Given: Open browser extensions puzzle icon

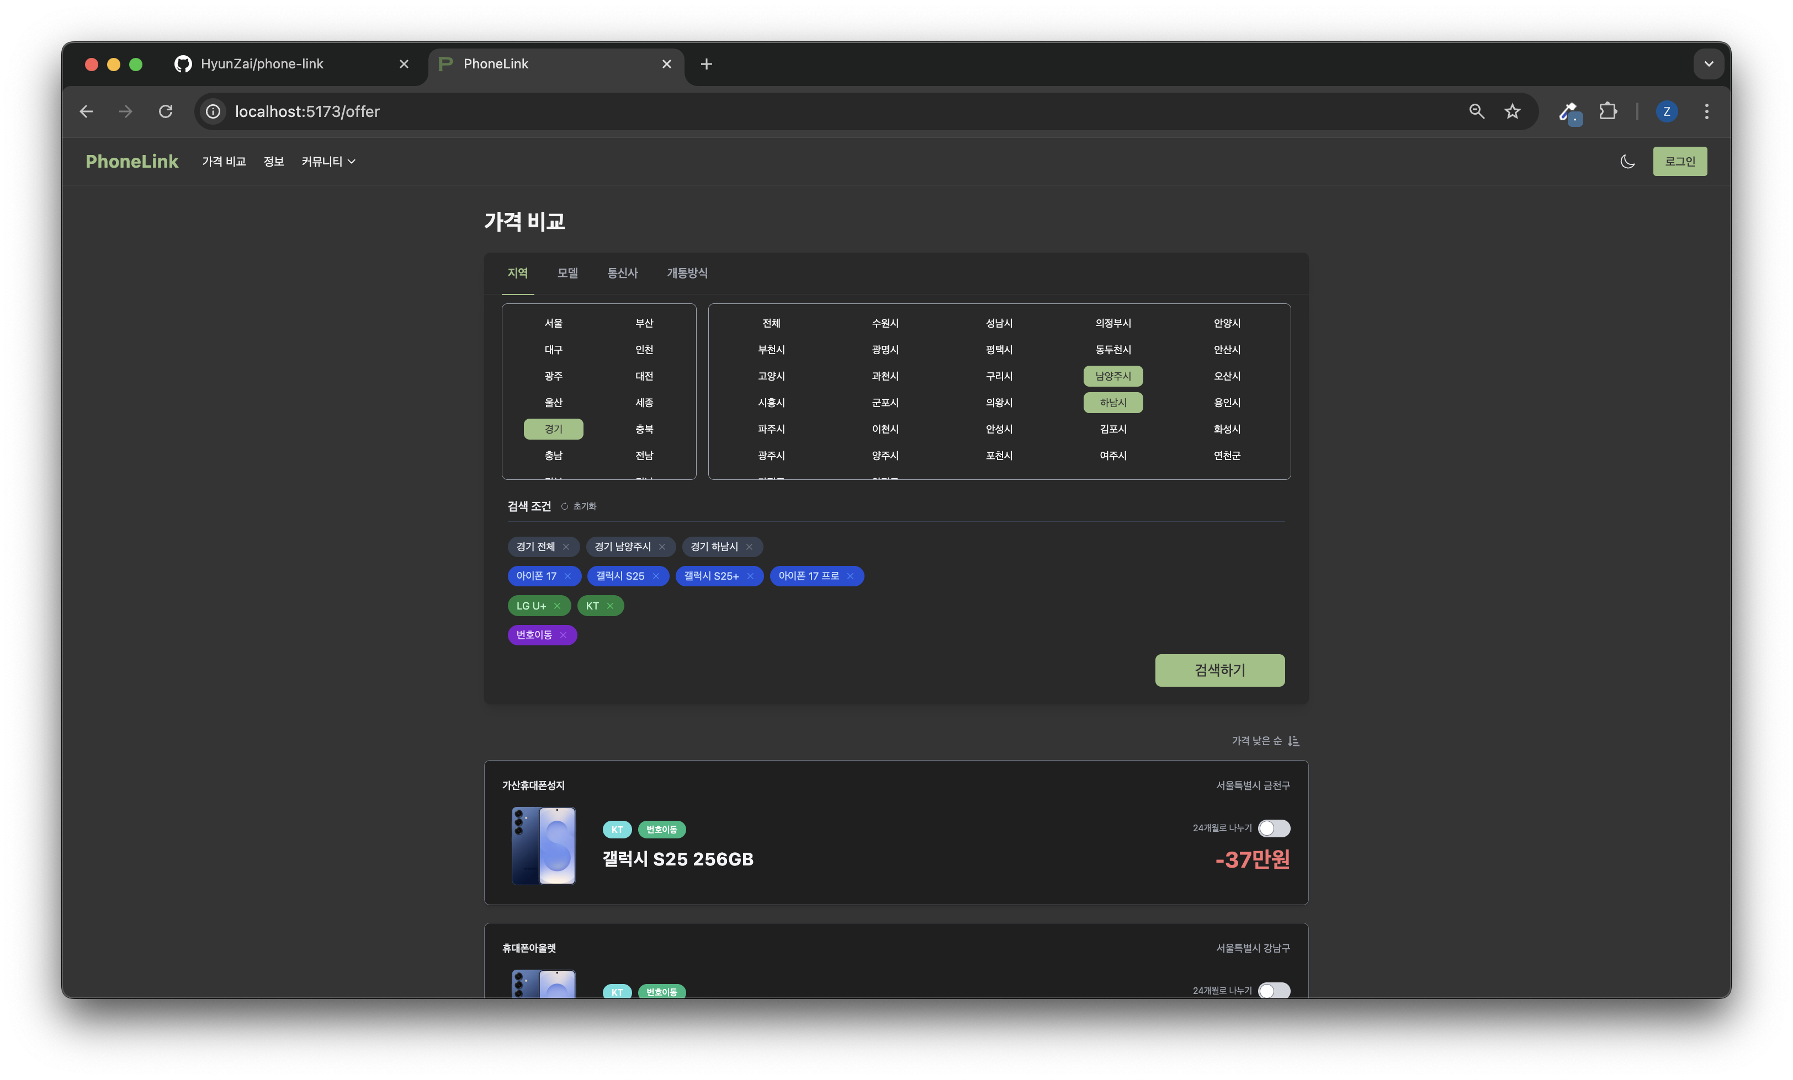Looking at the screenshot, I should point(1608,111).
